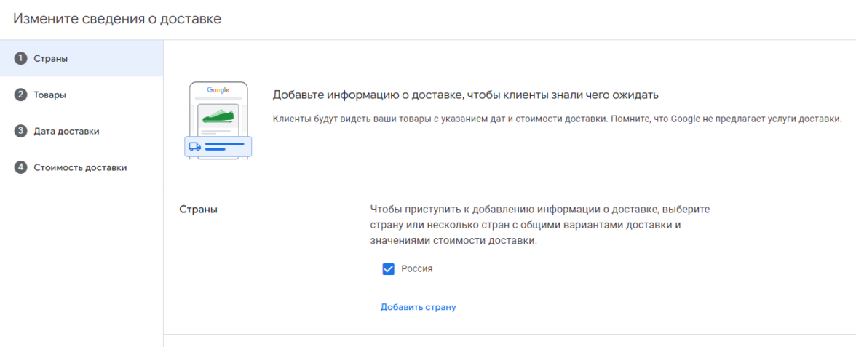The height and width of the screenshot is (347, 856).
Task: Click the blue delivery truck icon
Action: (194, 146)
